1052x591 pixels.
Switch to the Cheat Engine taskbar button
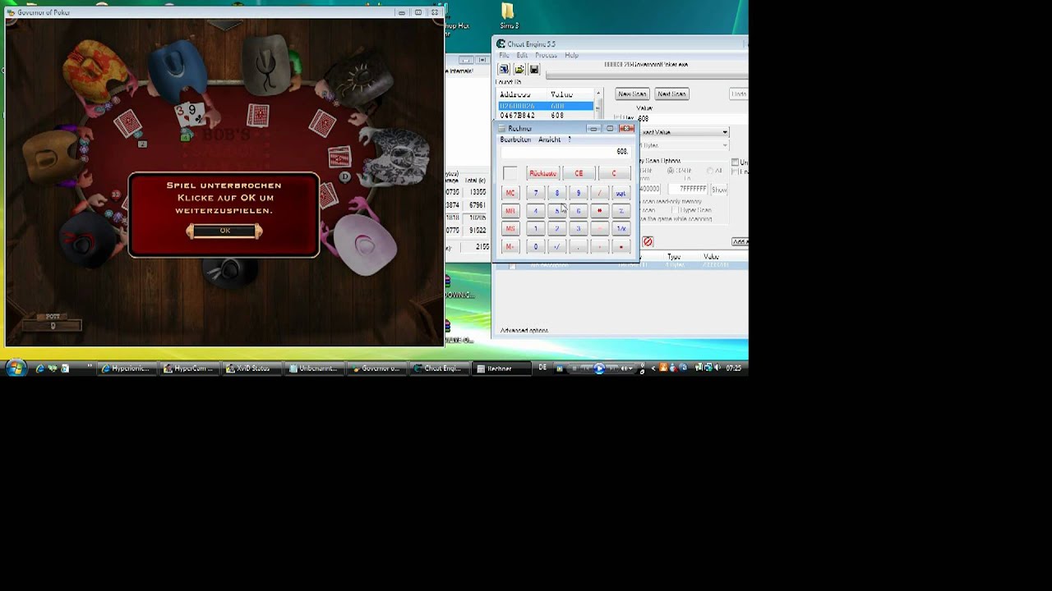pos(440,369)
